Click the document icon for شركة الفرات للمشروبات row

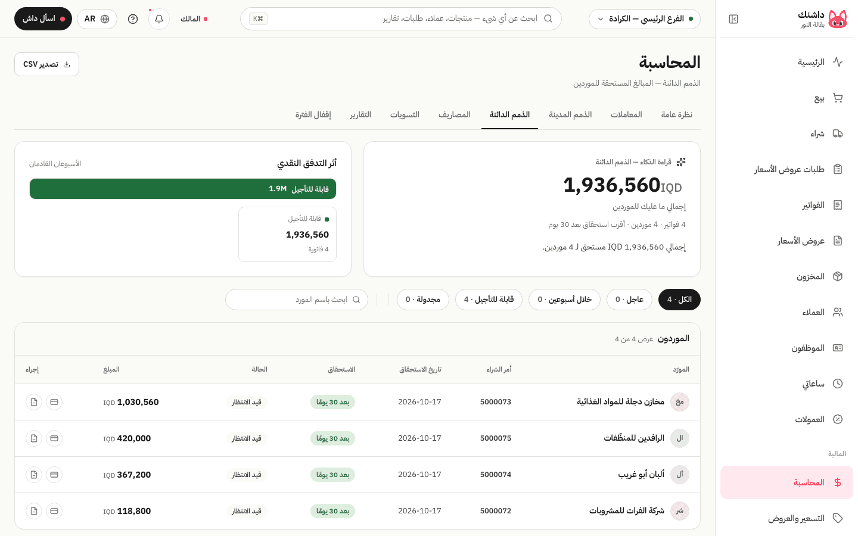pos(34,511)
